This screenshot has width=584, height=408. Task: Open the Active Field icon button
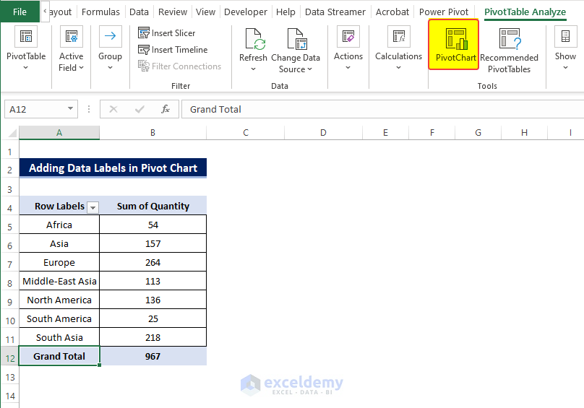pos(72,37)
